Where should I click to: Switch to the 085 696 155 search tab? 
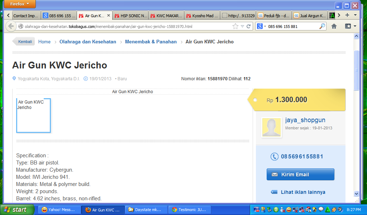59,16
